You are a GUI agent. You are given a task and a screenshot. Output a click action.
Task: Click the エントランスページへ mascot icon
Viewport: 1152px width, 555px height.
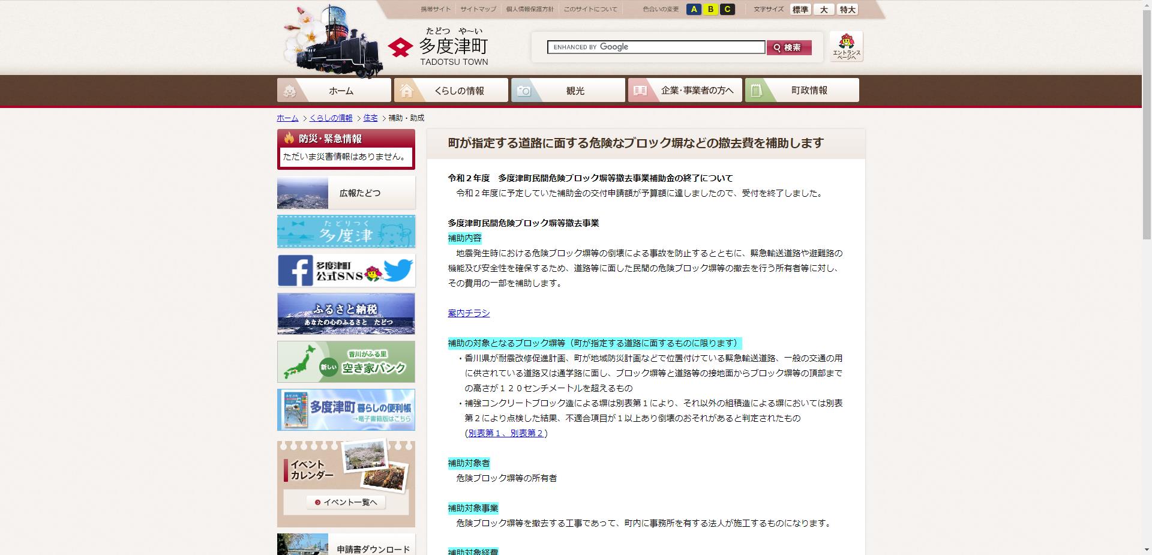tap(846, 42)
